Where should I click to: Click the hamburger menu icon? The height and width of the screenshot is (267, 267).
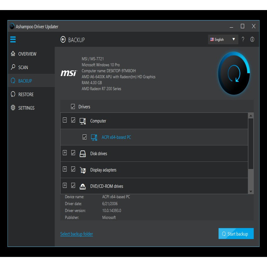(x=13, y=40)
